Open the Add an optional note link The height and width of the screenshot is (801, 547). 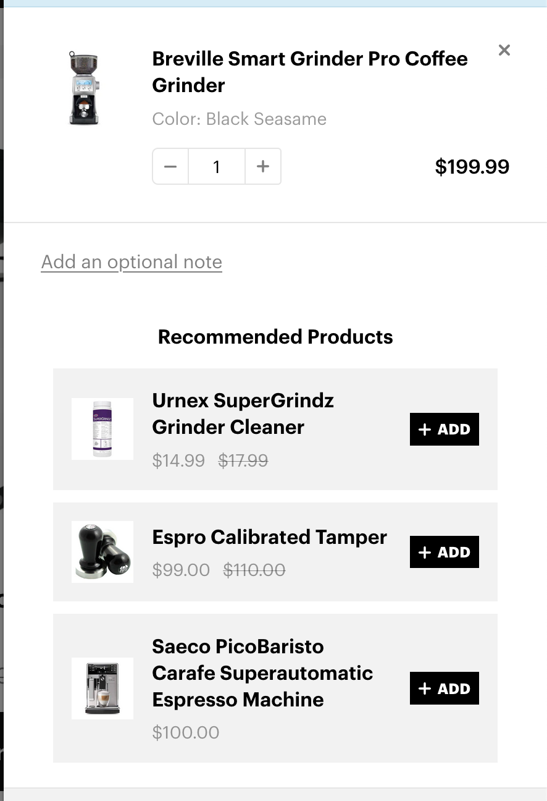coord(132,262)
